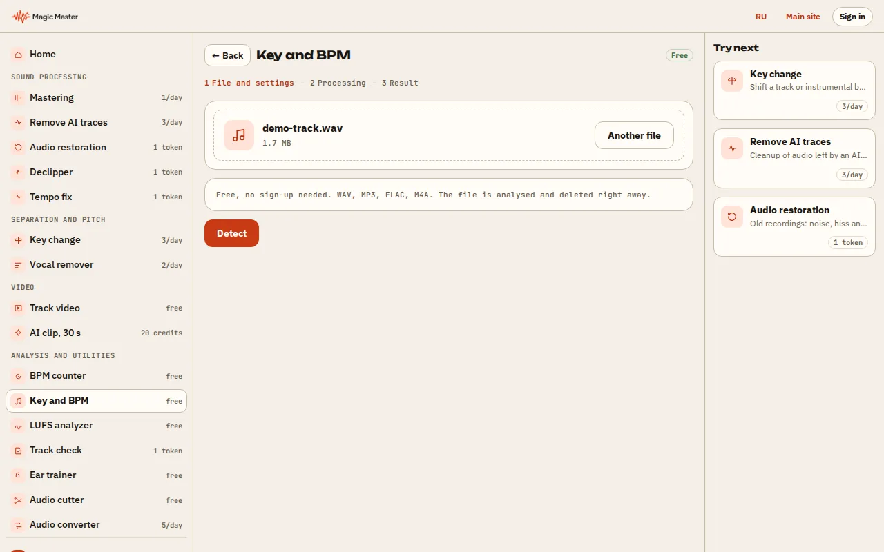Click the Audio cutter scissors icon
The height and width of the screenshot is (552, 884).
18,500
